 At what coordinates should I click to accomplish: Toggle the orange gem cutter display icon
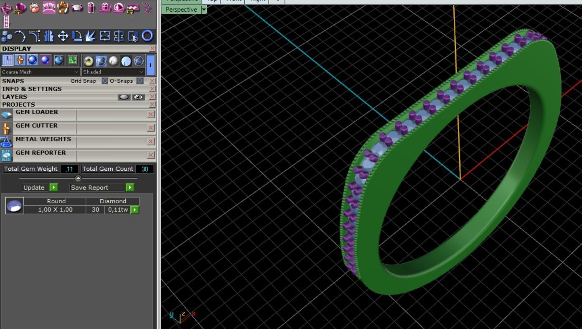pyautogui.click(x=20, y=60)
